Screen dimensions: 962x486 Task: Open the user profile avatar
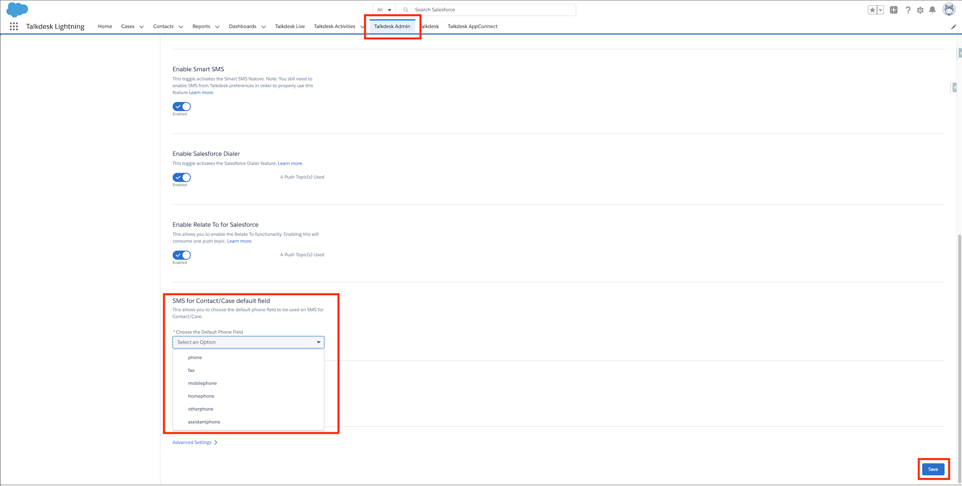pyautogui.click(x=949, y=9)
